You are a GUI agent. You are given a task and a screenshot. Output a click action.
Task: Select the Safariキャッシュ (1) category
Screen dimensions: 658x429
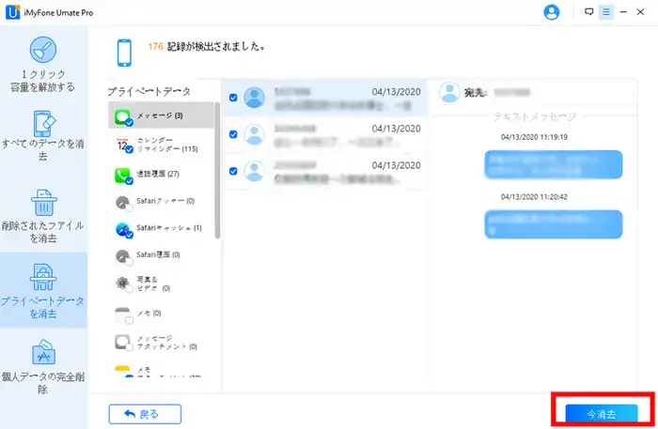pyautogui.click(x=161, y=229)
